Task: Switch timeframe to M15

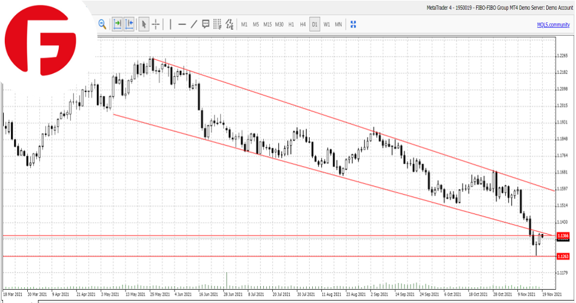Action: click(x=267, y=24)
